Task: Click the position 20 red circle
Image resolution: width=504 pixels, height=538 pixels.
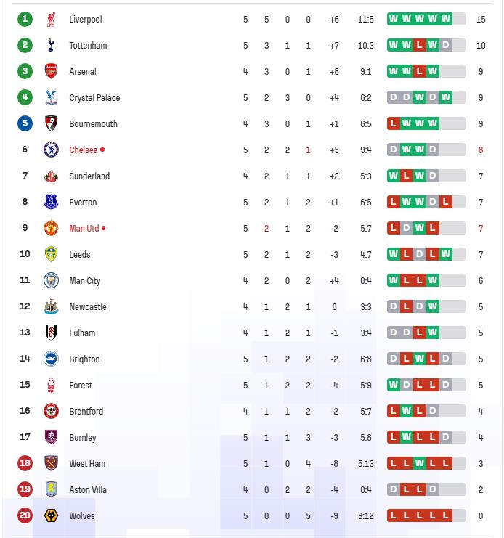Action: coord(25,515)
